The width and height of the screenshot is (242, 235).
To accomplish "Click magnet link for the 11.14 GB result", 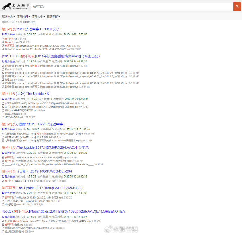I will click(8, 99).
